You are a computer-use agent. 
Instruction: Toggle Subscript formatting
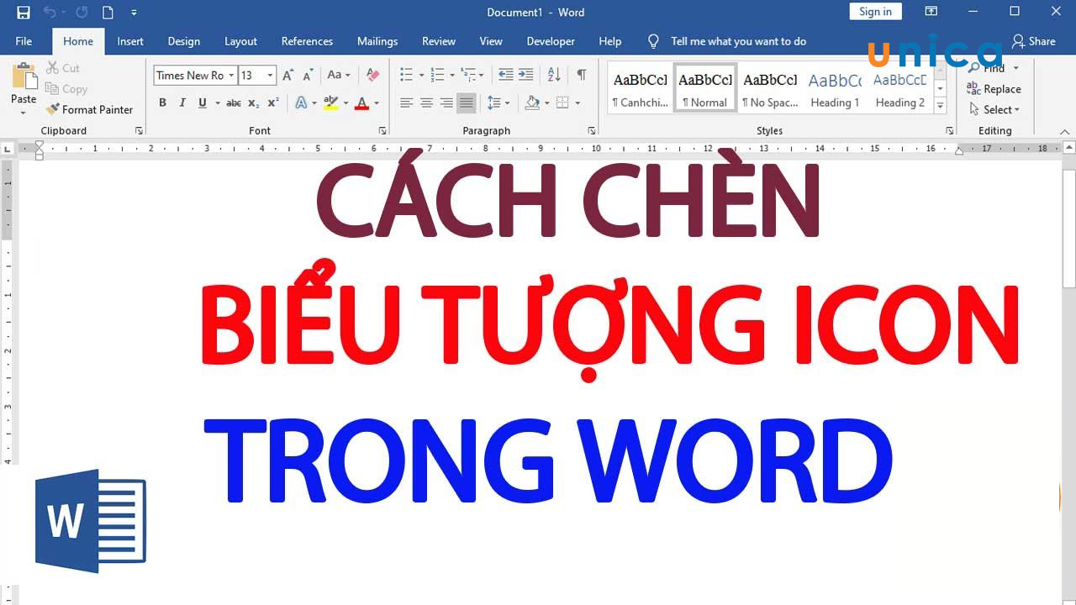coord(254,103)
